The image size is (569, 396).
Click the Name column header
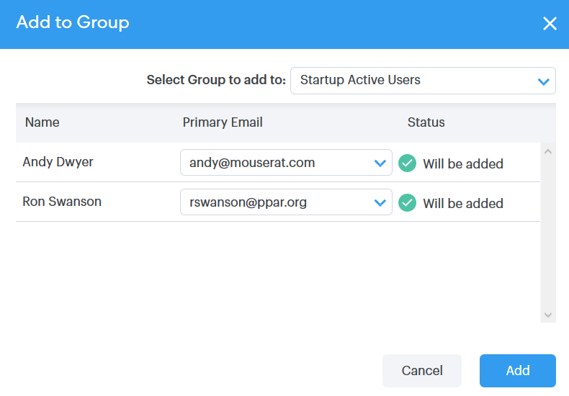(42, 122)
